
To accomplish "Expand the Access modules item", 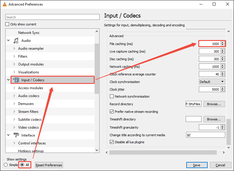I will click(14, 88).
